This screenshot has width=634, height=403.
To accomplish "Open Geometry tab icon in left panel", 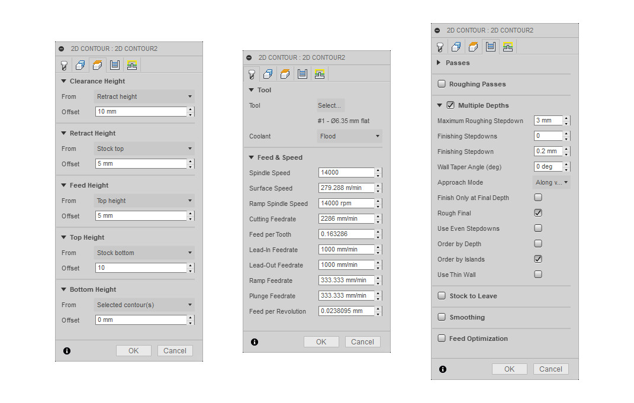I will coord(81,65).
